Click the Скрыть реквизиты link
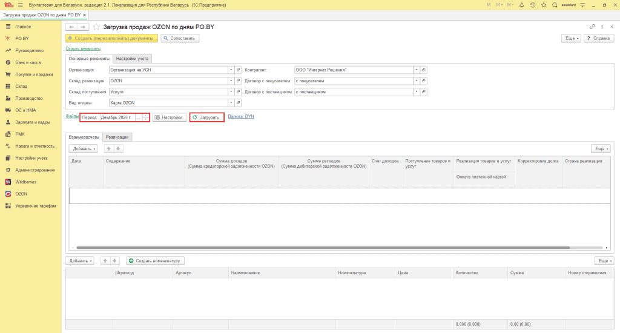620x333 pixels. pos(83,48)
